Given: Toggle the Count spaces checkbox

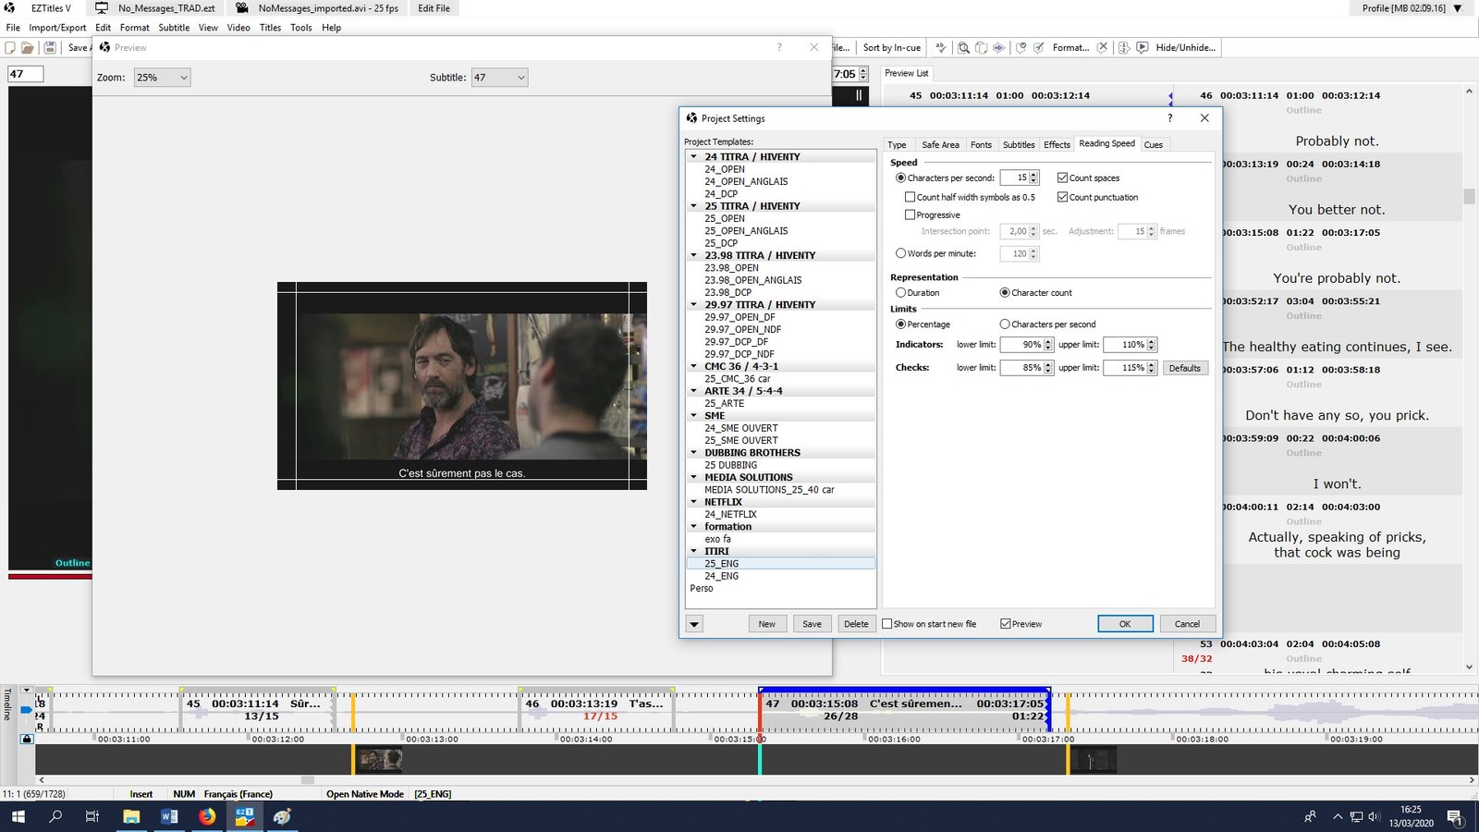Looking at the screenshot, I should pyautogui.click(x=1063, y=177).
